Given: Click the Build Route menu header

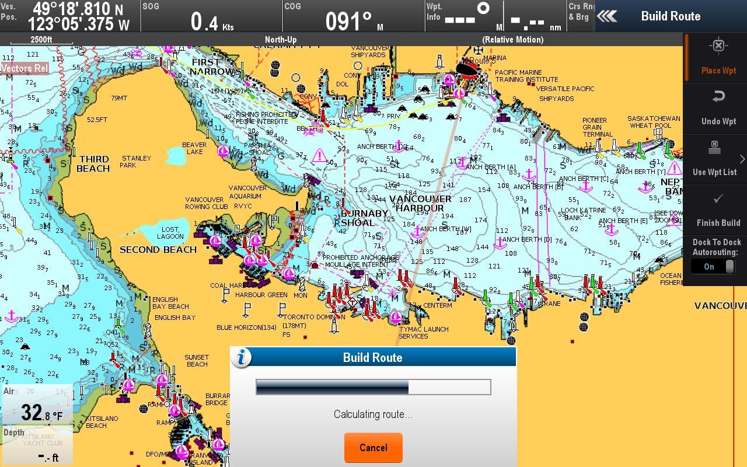Looking at the screenshot, I should (x=671, y=16).
